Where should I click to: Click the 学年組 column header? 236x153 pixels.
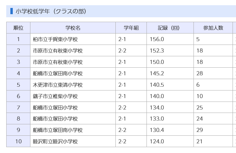click(131, 28)
